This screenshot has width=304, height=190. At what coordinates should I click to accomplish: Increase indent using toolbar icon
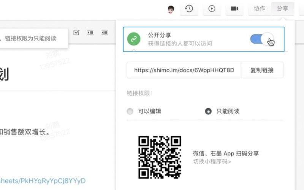[x=90, y=33]
